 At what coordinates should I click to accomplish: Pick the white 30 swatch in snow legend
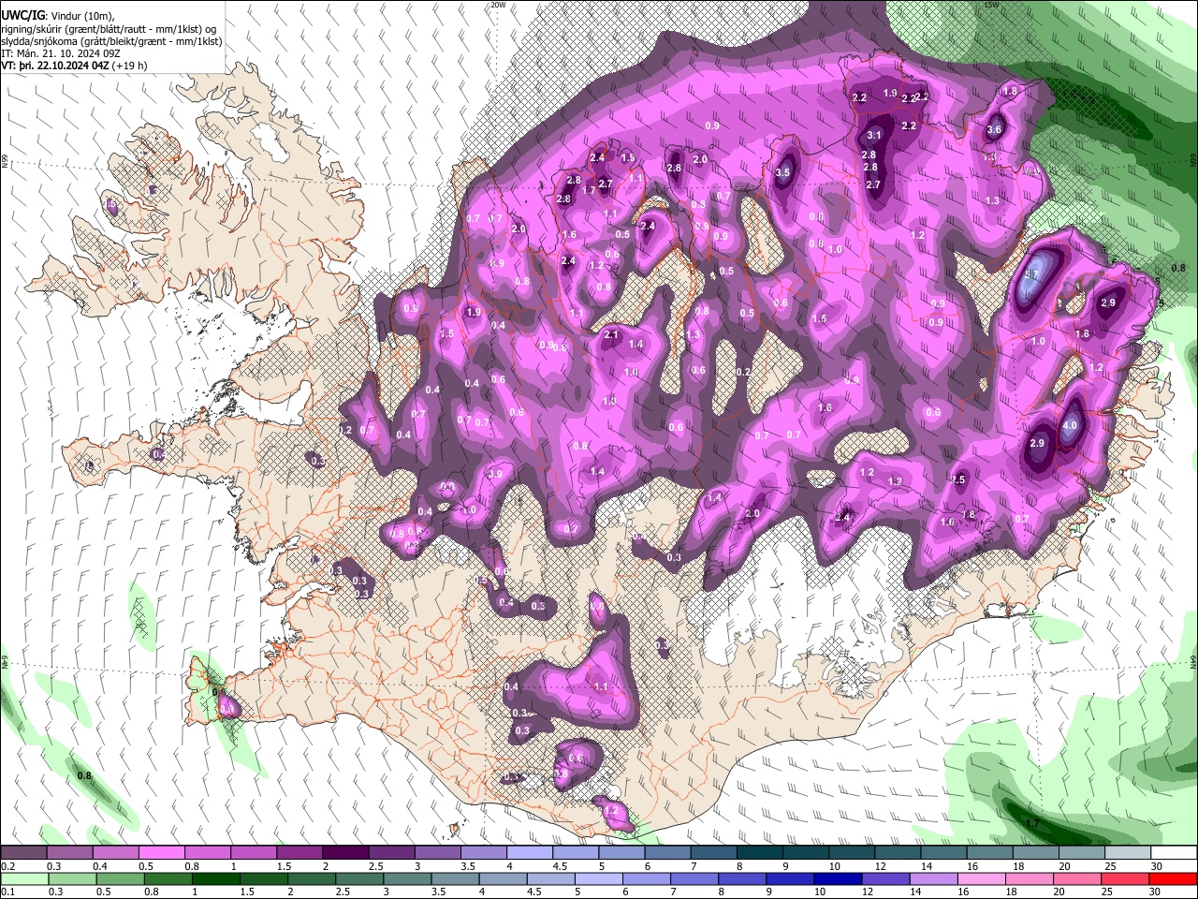pyautogui.click(x=1174, y=852)
